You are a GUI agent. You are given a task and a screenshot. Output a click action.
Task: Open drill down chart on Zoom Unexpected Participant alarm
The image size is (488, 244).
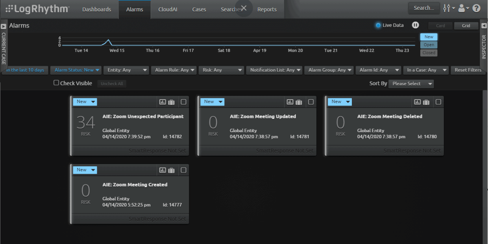click(x=163, y=102)
